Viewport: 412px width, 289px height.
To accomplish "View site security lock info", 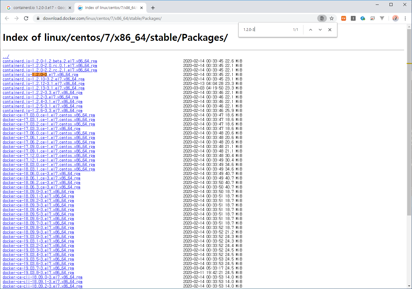I will click(x=38, y=18).
